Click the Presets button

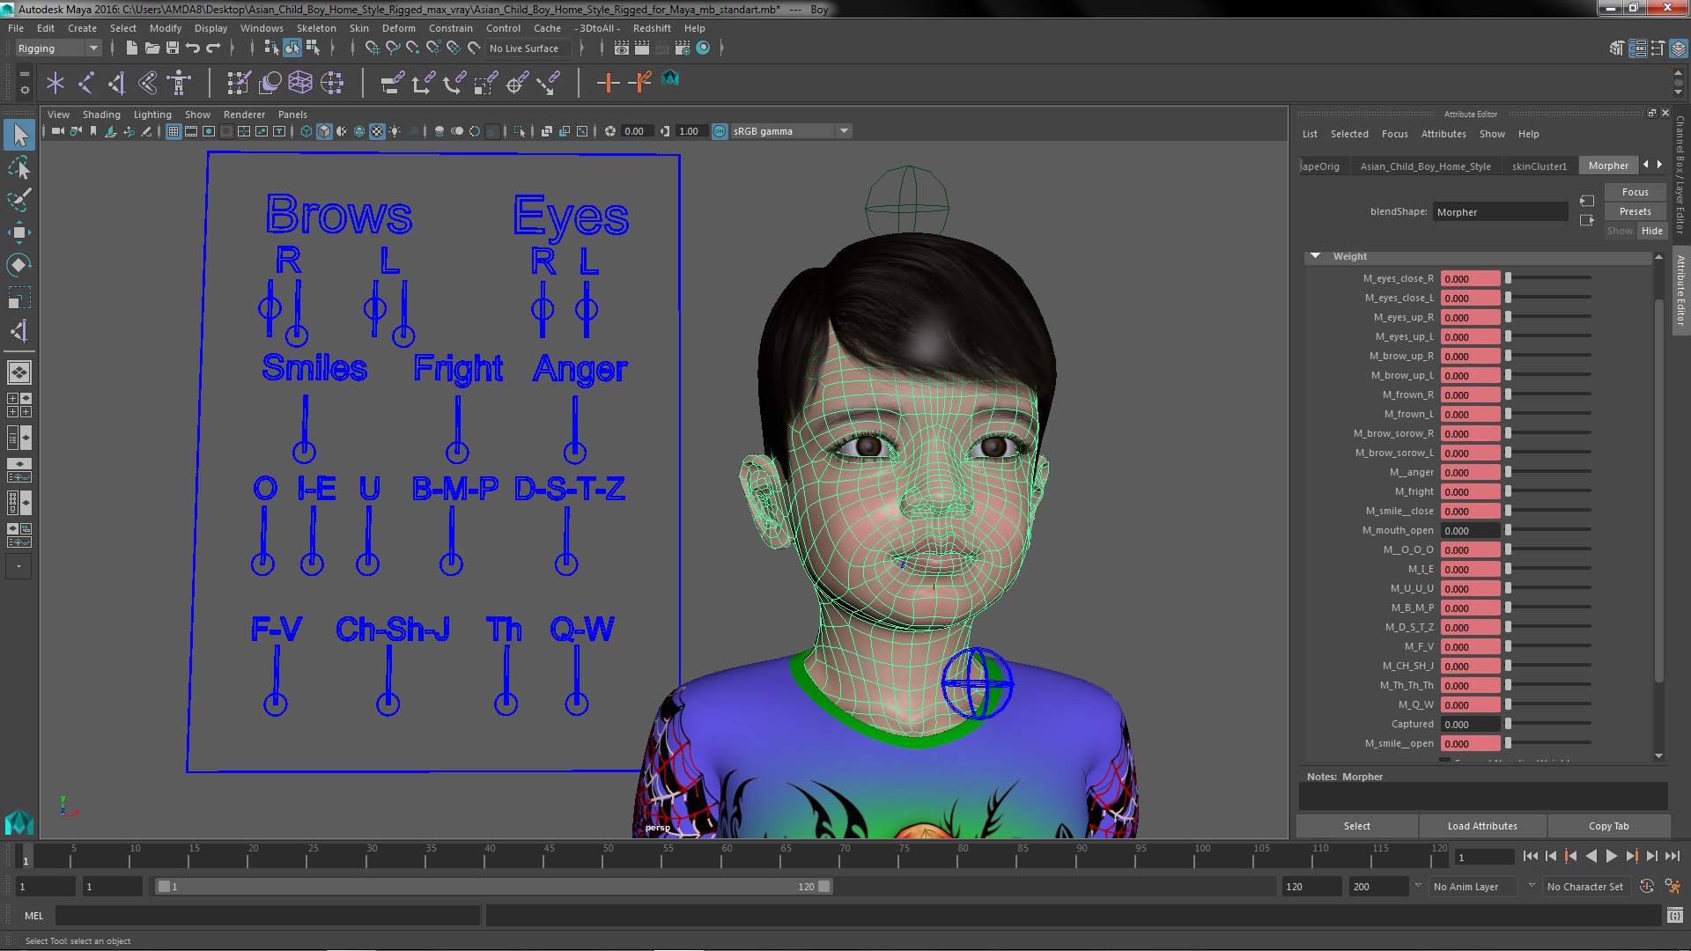(x=1635, y=211)
